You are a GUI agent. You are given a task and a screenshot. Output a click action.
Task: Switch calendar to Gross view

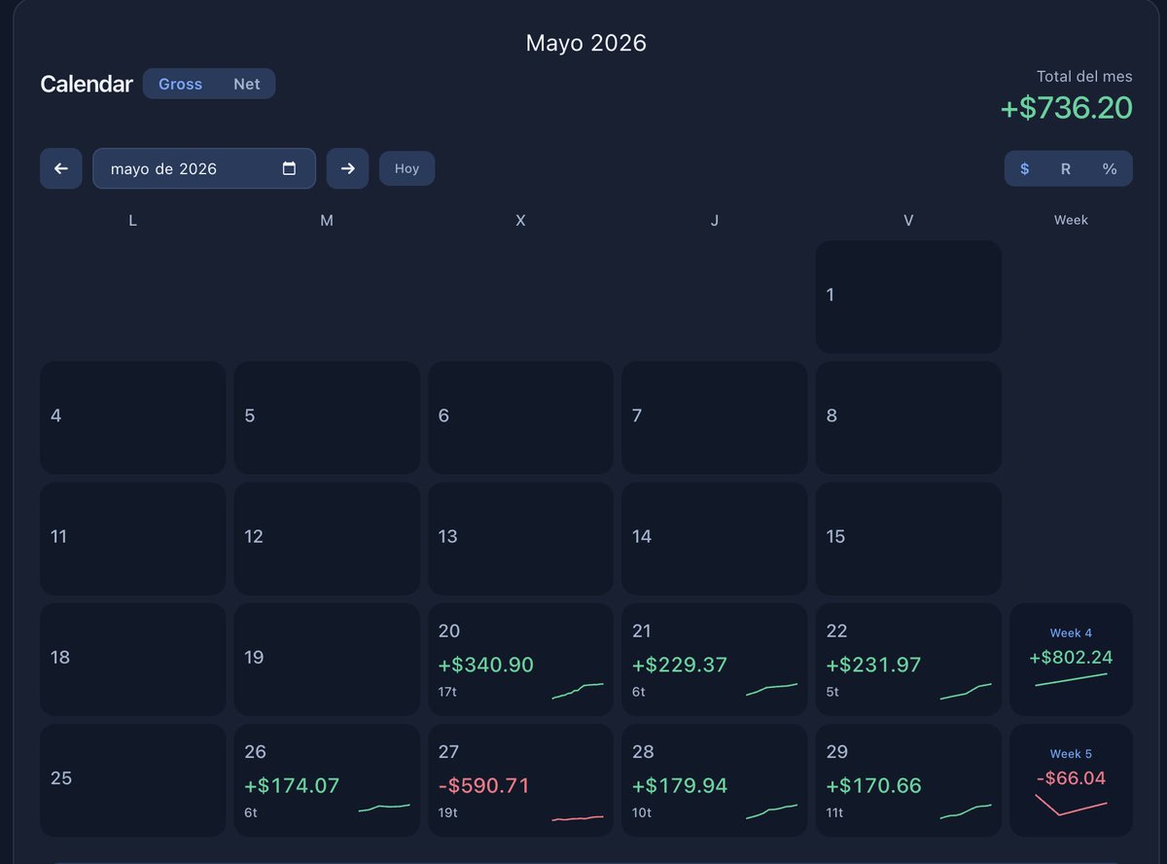pos(180,84)
